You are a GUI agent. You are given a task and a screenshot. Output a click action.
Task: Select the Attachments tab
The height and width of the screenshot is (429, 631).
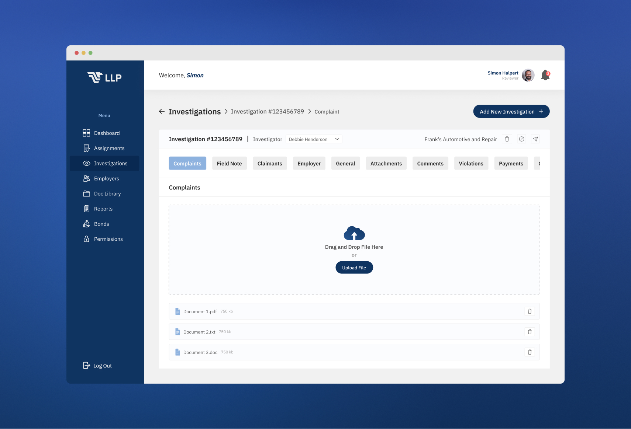[x=386, y=164]
